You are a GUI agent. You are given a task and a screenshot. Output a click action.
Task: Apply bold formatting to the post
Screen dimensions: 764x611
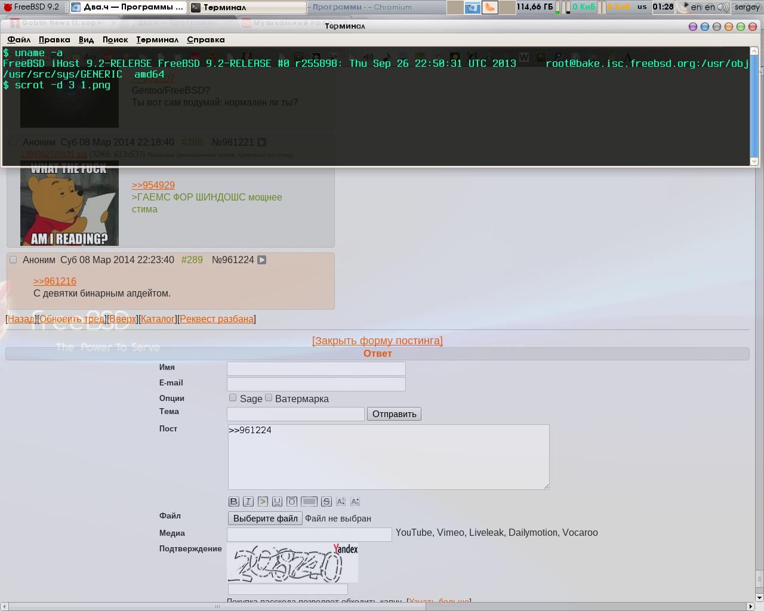234,502
